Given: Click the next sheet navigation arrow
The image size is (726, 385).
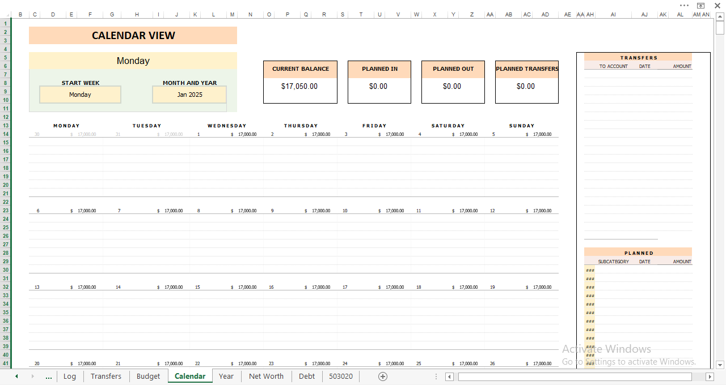Looking at the screenshot, I should (32, 376).
